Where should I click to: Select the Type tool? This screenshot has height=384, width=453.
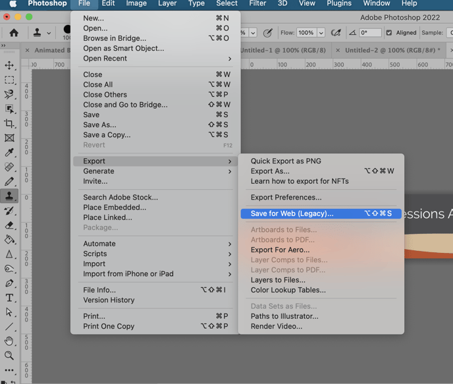coord(9,298)
